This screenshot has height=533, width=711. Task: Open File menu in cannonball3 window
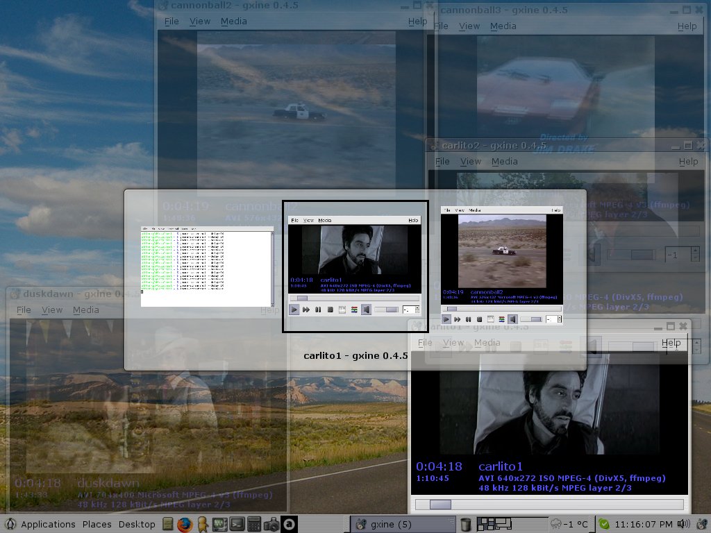441,26
